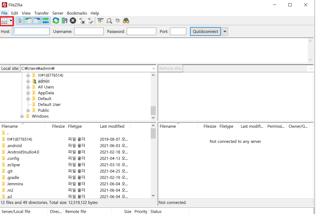316x214 pixels.
Task: Refresh file and folder lists
Action: 56,21
